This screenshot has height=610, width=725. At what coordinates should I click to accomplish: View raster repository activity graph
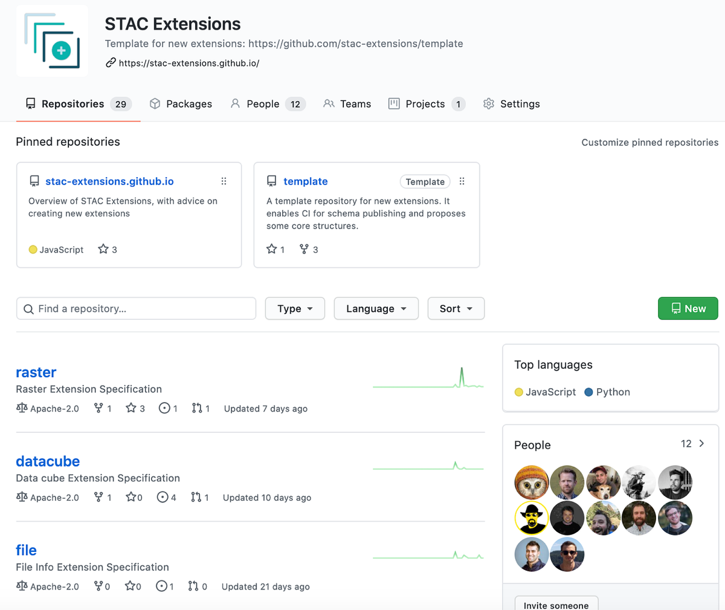coord(428,378)
